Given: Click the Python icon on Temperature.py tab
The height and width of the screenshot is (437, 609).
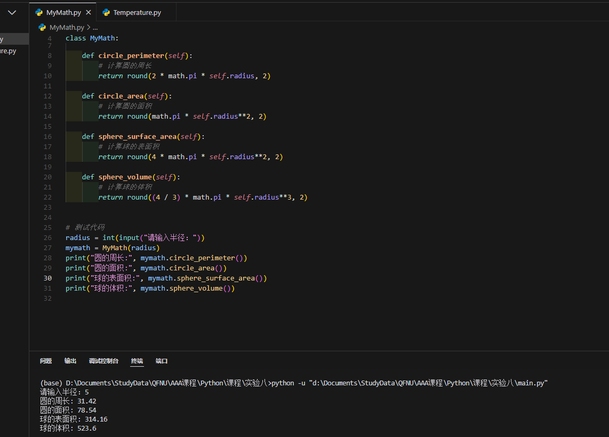Looking at the screenshot, I should 106,12.
